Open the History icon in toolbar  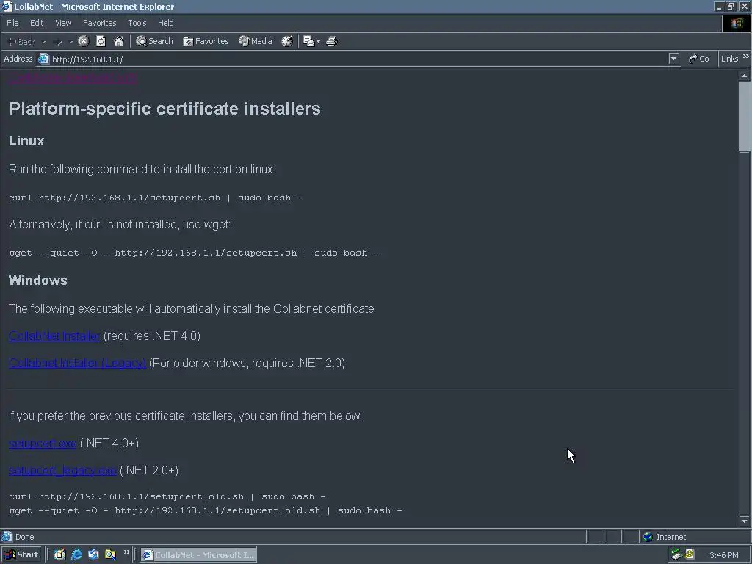[x=287, y=41]
